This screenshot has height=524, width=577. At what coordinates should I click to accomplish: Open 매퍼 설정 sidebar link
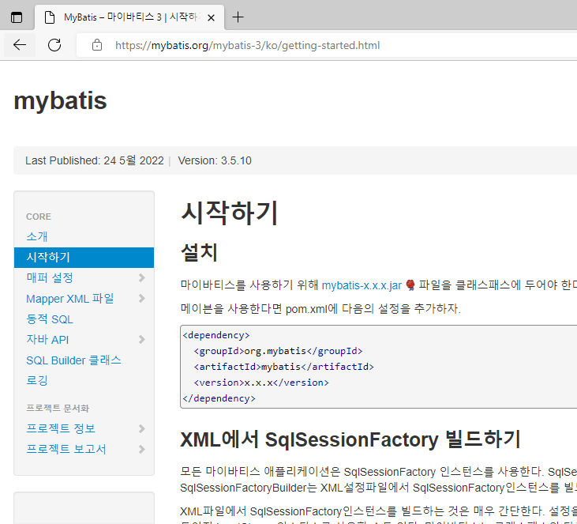[x=50, y=277]
